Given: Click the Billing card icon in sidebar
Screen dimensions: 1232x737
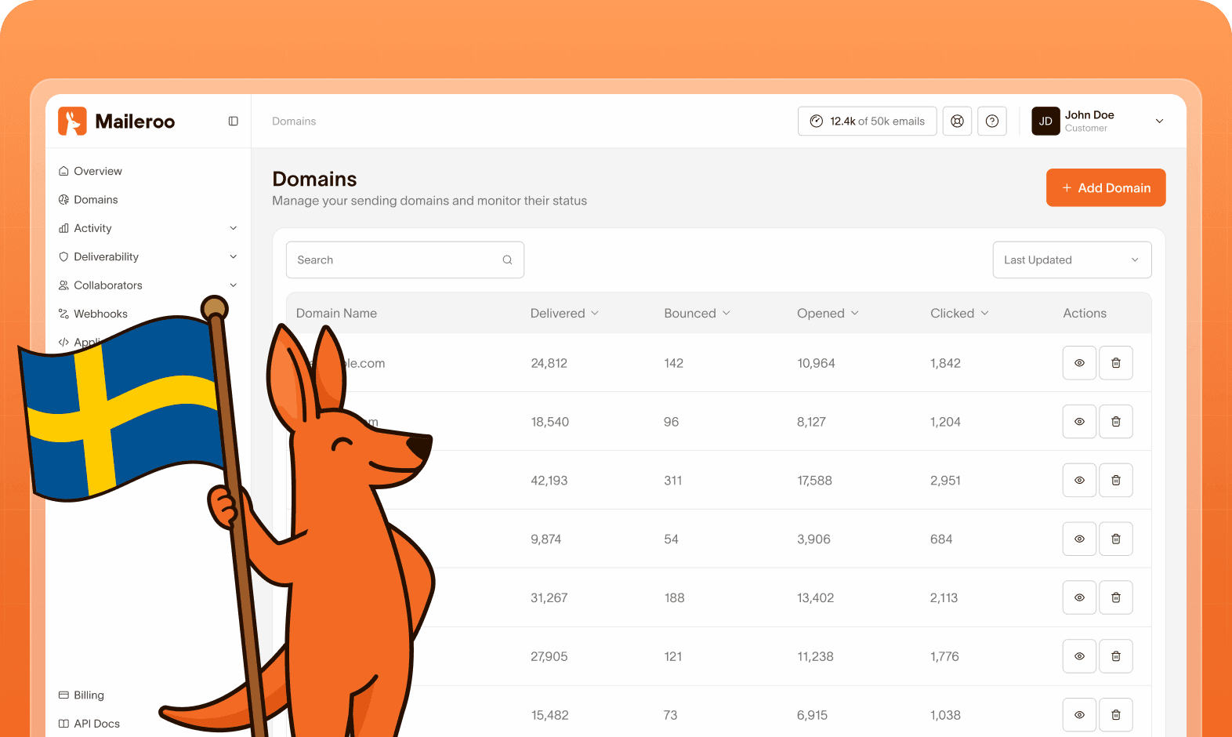Looking at the screenshot, I should [63, 695].
